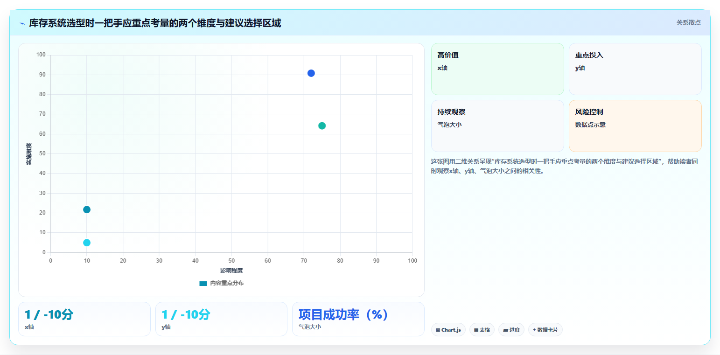
Task: Click the page title heading text
Action: [x=155, y=23]
